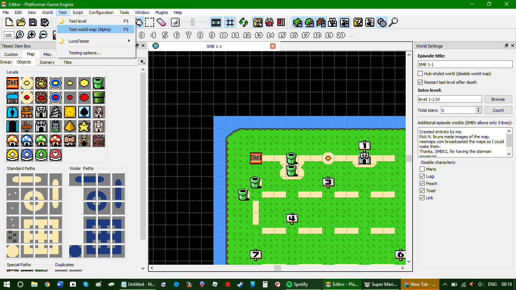Select the orange mushroom house tile

(12, 140)
